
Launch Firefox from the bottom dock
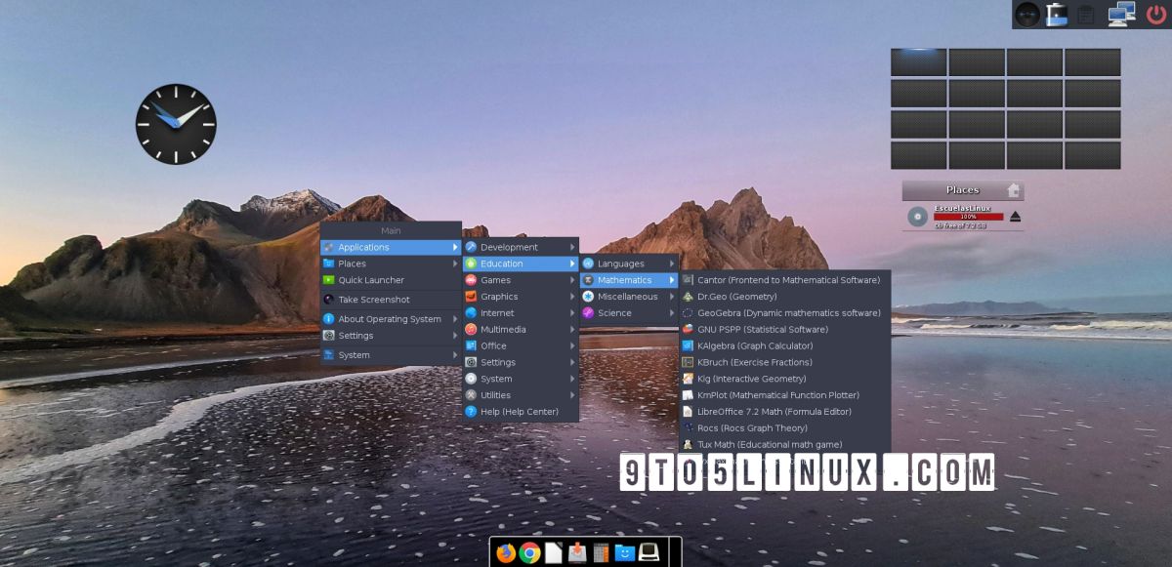coord(506,553)
